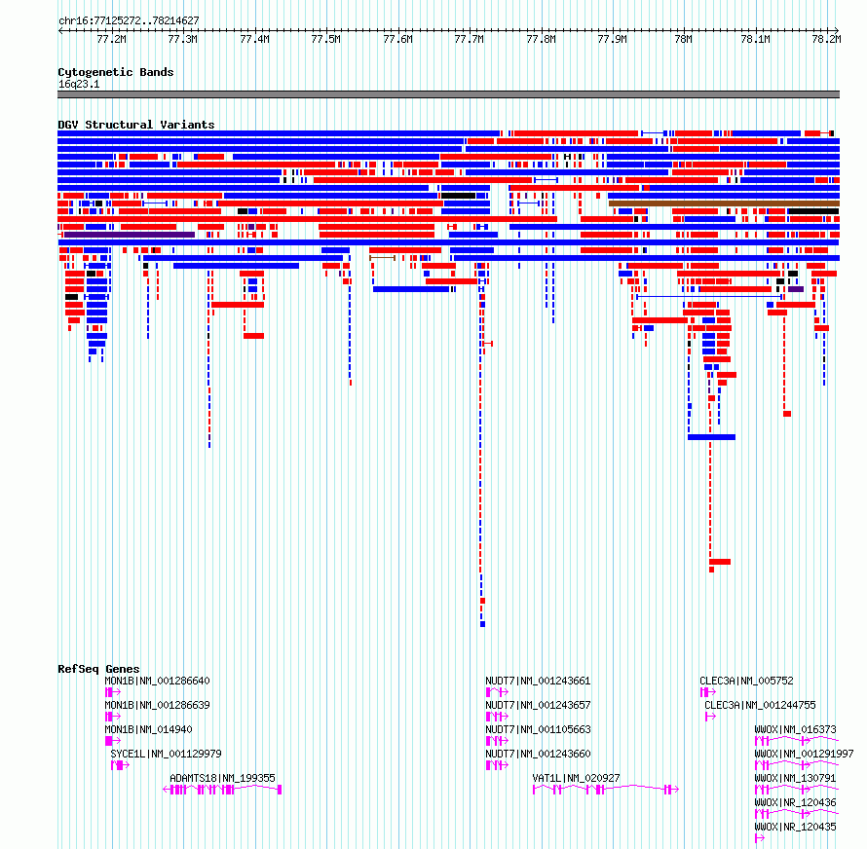Click the NUDT7|NM_001243657 label
Image resolution: width=867 pixels, height=849 pixels.
[x=538, y=705]
